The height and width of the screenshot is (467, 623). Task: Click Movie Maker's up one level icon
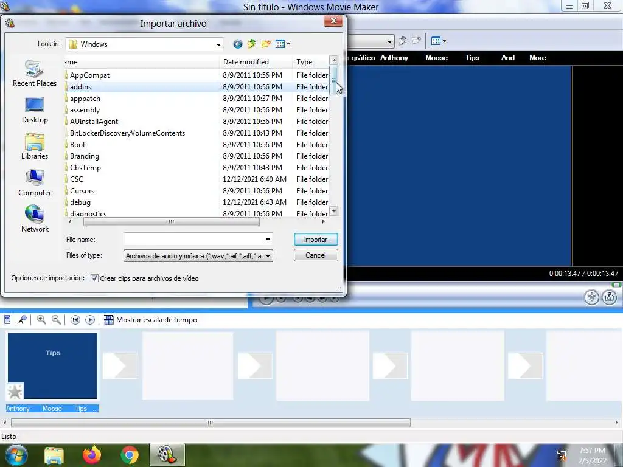[403, 41]
